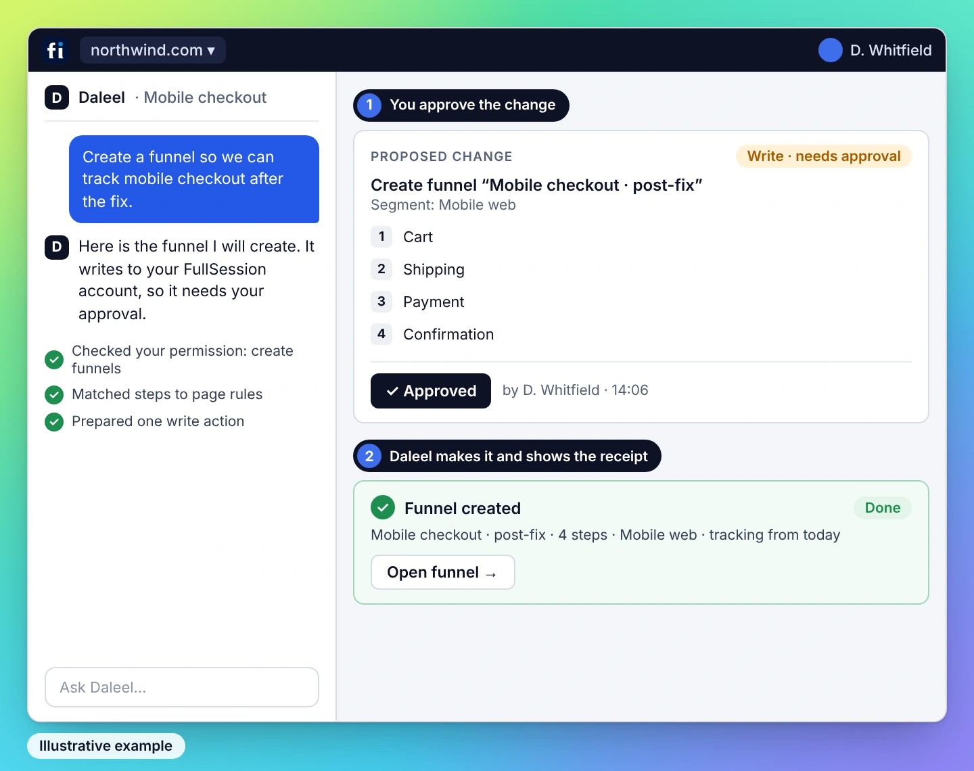The image size is (974, 771).
Task: Click the Daleel D avatar in chat header
Action: tap(57, 97)
